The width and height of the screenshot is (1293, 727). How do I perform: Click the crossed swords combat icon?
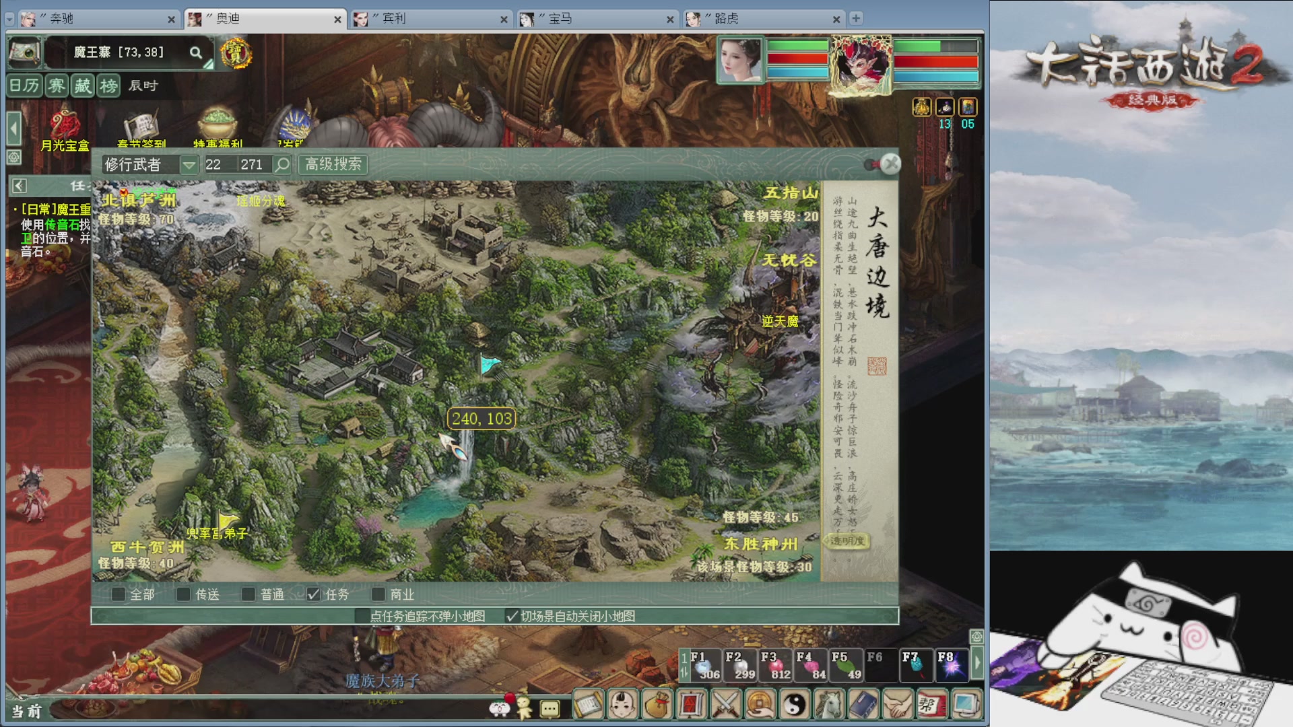click(726, 705)
